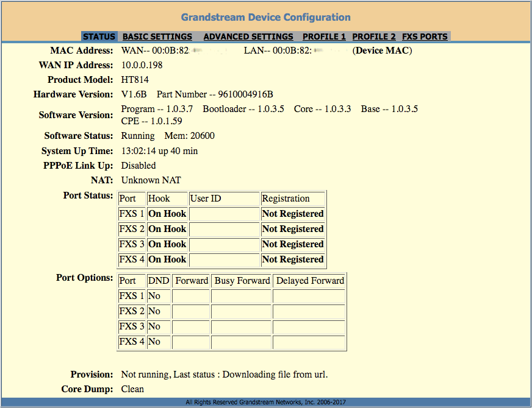Click the LAN MAC address value
Screen dimensions: 532x408
click(295, 51)
